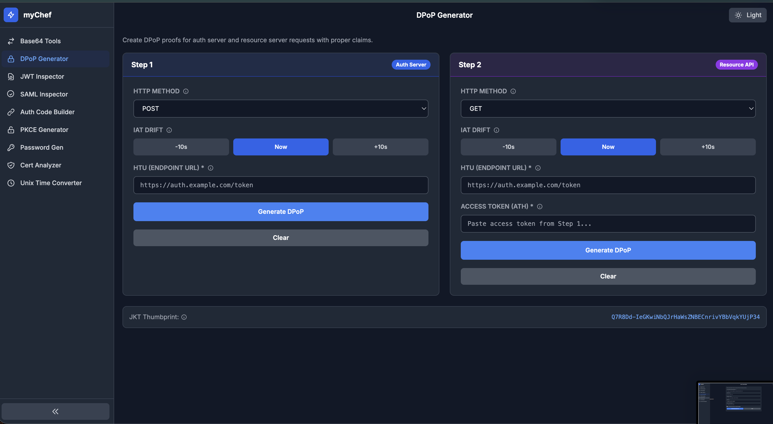Click the Step 1 HTU Endpoint URL info icon
773x424 pixels.
click(x=211, y=168)
